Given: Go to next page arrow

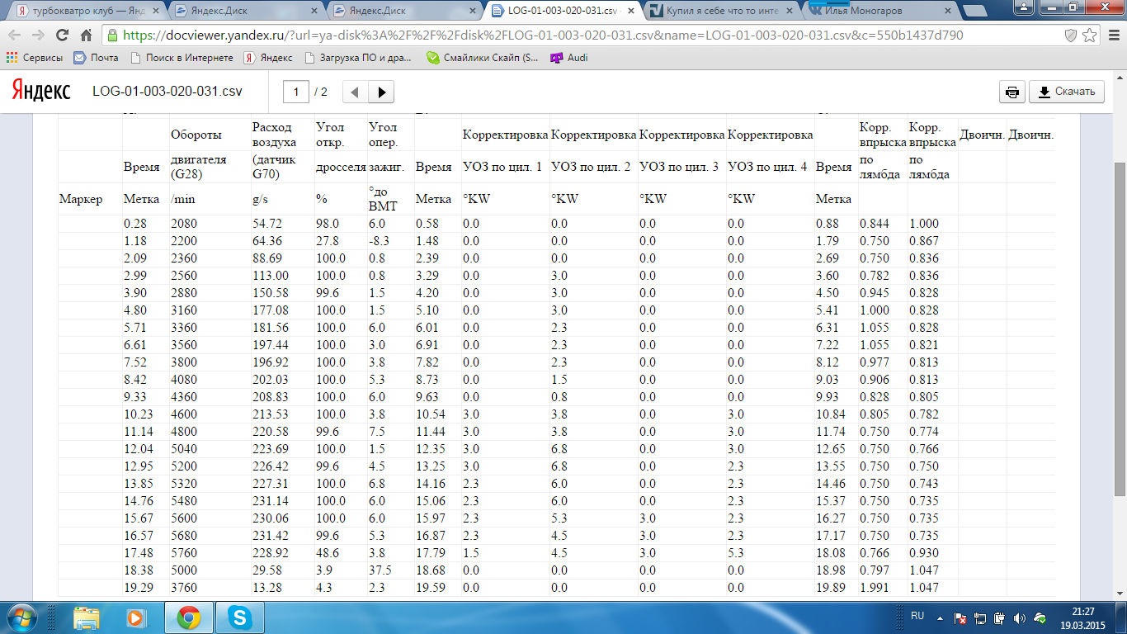Looking at the screenshot, I should (x=381, y=92).
